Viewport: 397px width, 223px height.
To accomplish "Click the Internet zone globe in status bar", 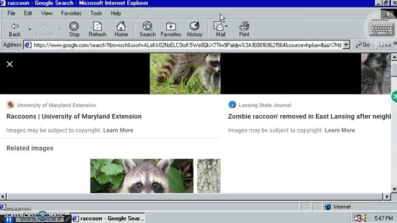I will click(x=328, y=207).
